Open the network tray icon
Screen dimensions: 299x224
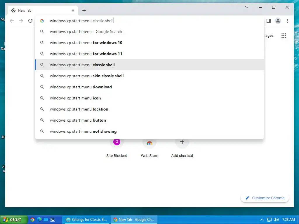[x=269, y=220]
